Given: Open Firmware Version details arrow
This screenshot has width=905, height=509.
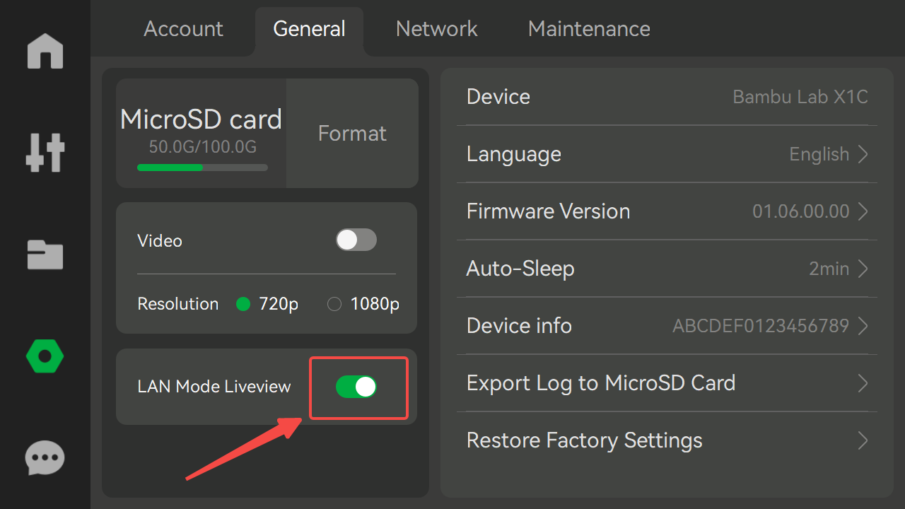Looking at the screenshot, I should pyautogui.click(x=863, y=211).
